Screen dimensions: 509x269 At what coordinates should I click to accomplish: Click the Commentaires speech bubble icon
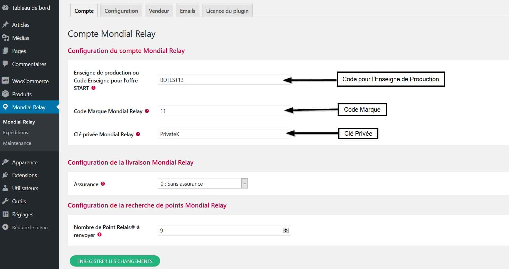(x=5, y=64)
